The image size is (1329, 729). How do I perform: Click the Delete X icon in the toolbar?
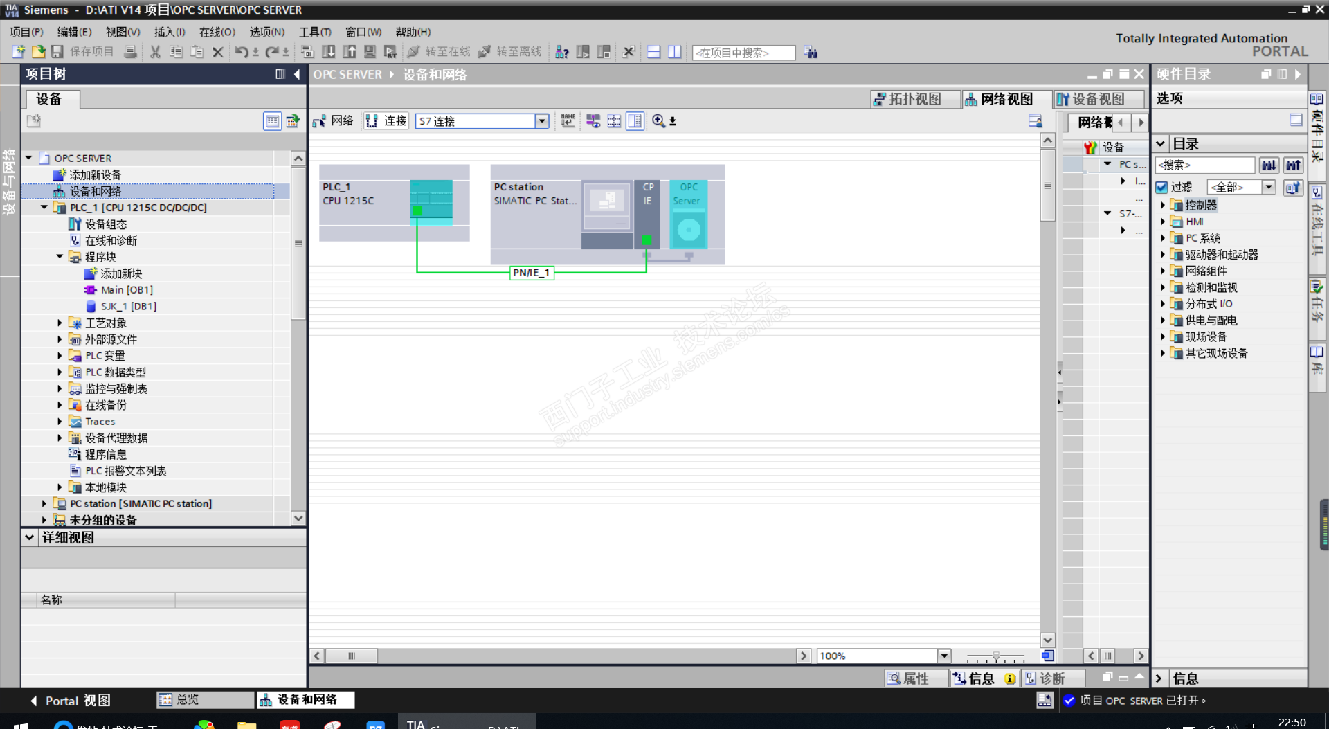[217, 52]
